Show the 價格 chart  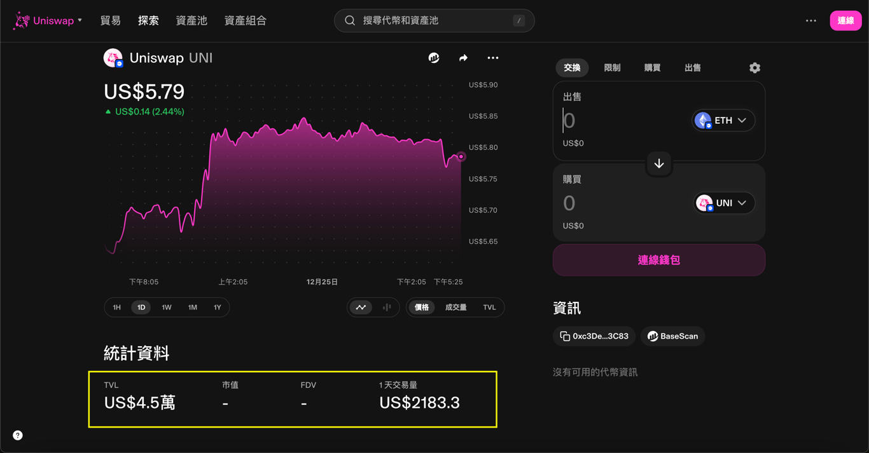pos(422,308)
